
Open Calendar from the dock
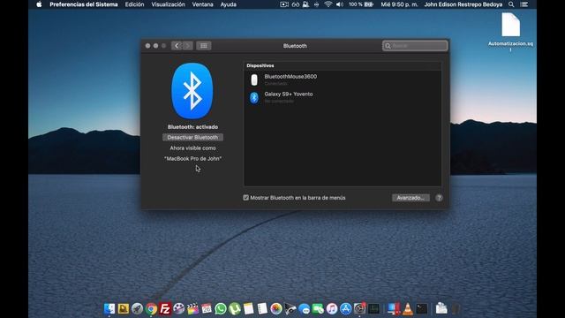click(207, 308)
